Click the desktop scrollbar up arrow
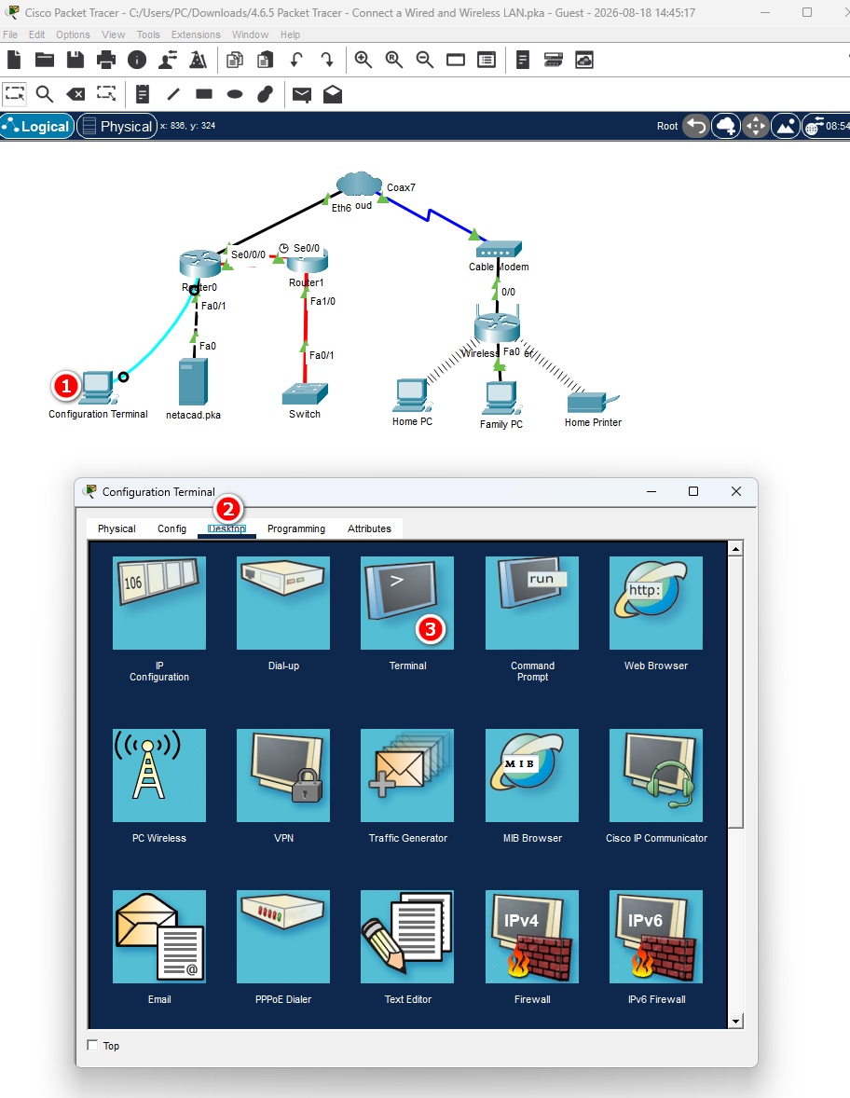This screenshot has height=1098, width=850. [735, 548]
